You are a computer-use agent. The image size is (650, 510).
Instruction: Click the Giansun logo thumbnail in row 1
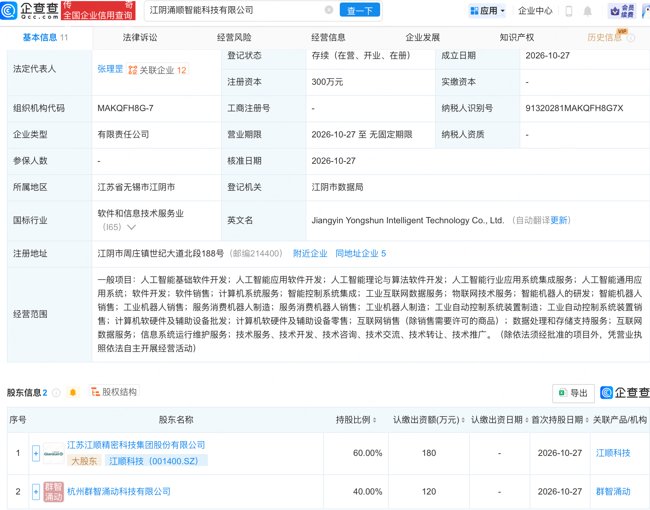(53, 453)
